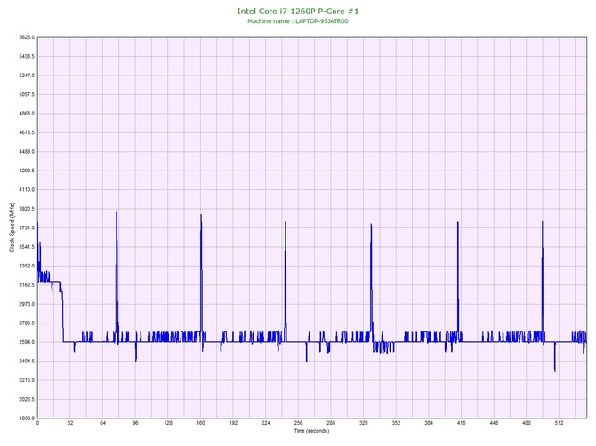Select the 3731.0 y-axis label
This screenshot has height=446, width=596.
point(27,227)
